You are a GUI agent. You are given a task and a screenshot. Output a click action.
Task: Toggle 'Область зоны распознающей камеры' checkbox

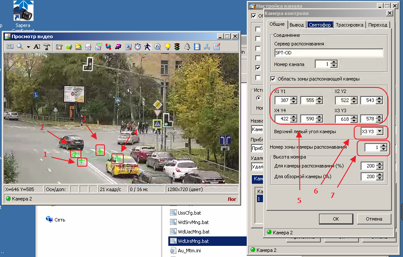pos(273,79)
